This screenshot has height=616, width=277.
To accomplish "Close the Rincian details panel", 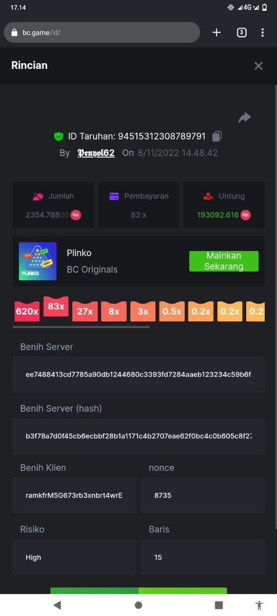I will (x=259, y=66).
